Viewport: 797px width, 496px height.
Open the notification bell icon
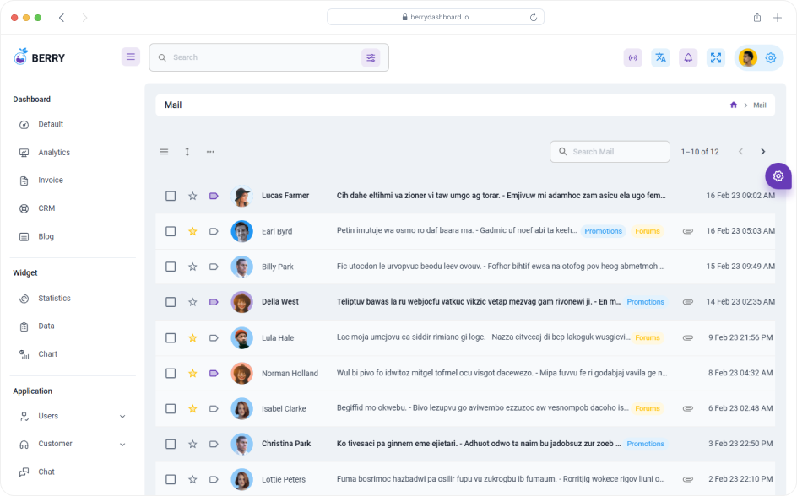[688, 57]
